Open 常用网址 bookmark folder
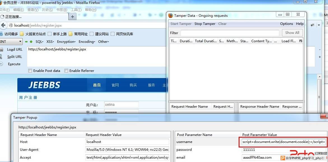This screenshot has height=162, width=328. [78, 34]
